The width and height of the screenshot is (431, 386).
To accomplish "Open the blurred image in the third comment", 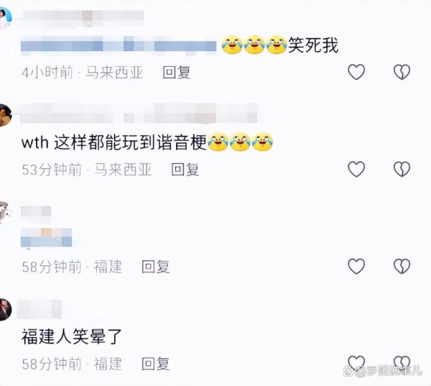I will [47, 237].
